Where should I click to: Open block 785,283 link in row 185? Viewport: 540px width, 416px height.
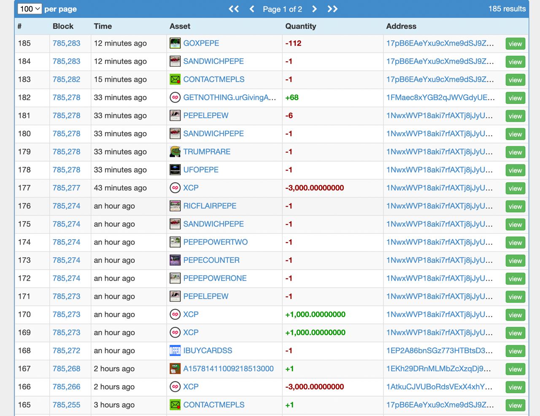point(66,43)
